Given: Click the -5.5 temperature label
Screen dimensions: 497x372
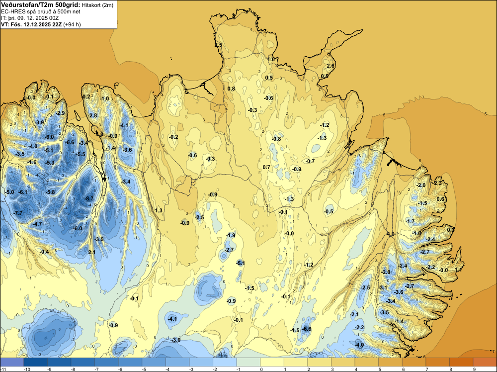Looking at the screenshot, I should [x=81, y=154].
